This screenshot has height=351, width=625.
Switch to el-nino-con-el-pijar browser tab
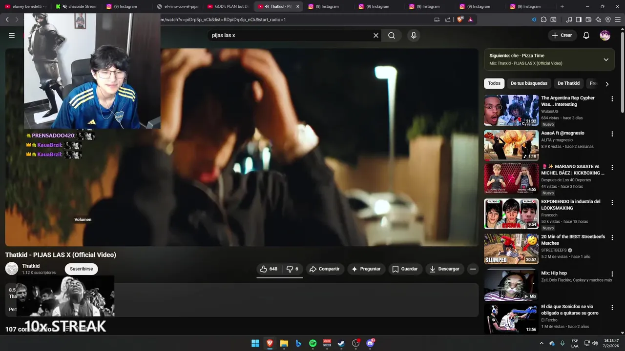click(x=177, y=6)
